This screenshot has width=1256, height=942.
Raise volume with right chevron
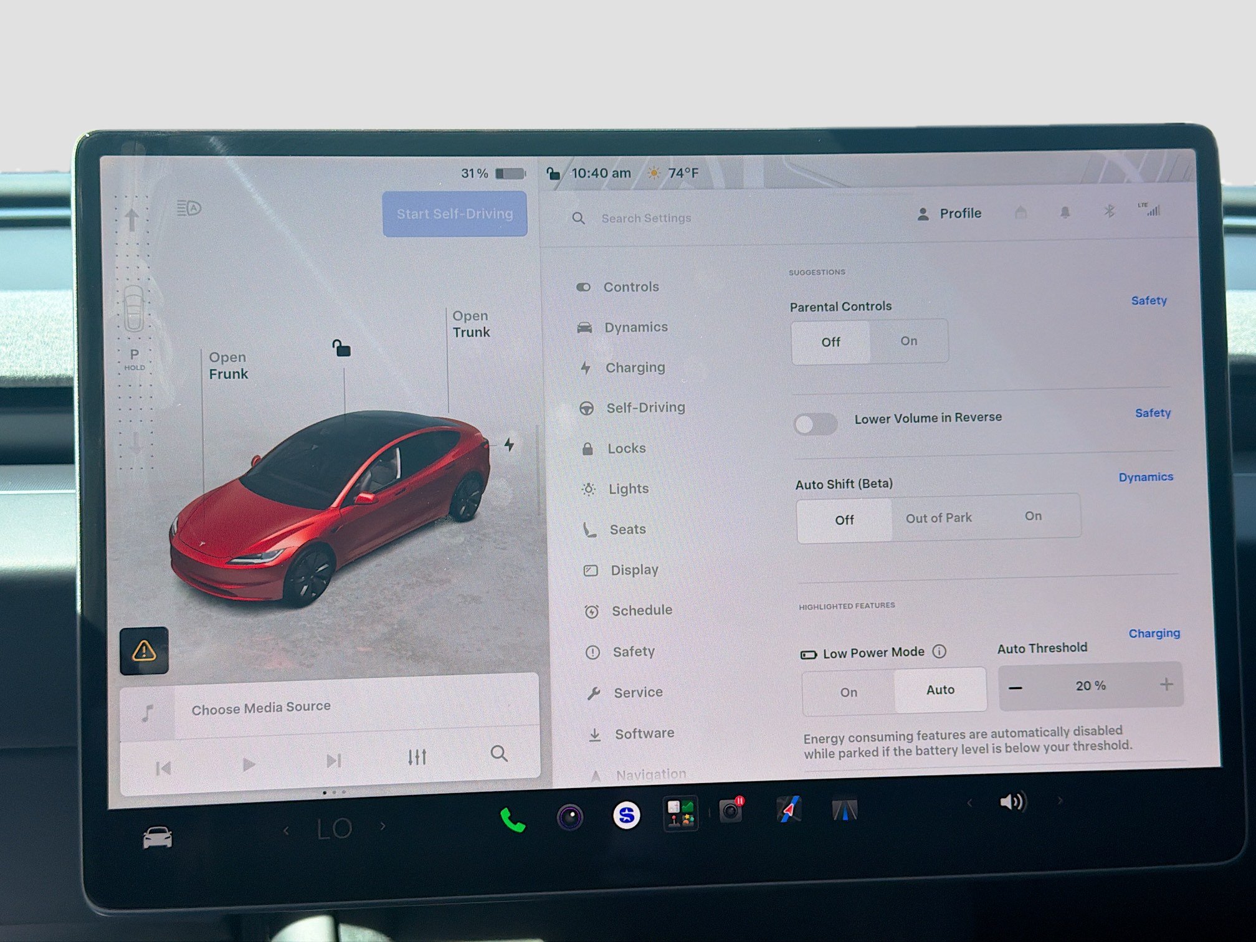coord(1060,800)
